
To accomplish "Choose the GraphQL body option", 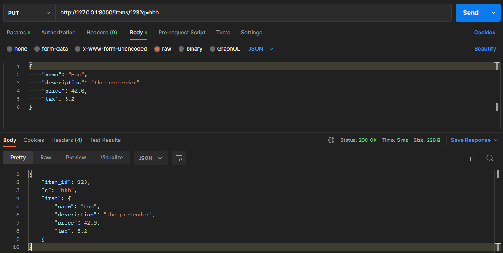I will click(212, 49).
